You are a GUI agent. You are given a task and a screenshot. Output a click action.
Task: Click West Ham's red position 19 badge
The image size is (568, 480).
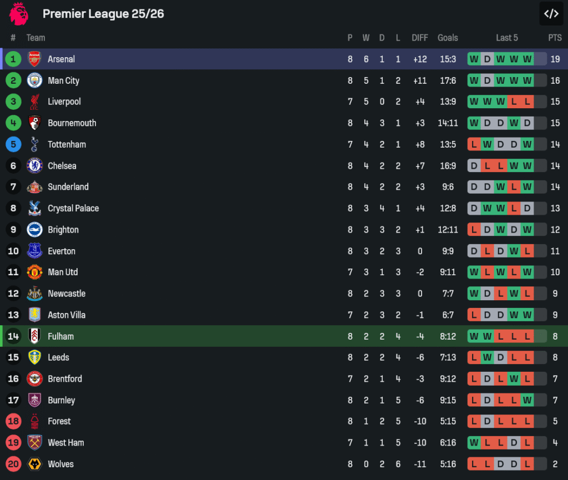tap(13, 443)
